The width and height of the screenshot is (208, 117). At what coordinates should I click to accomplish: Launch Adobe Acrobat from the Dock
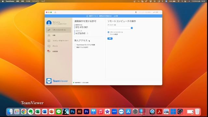[x=159, y=111]
